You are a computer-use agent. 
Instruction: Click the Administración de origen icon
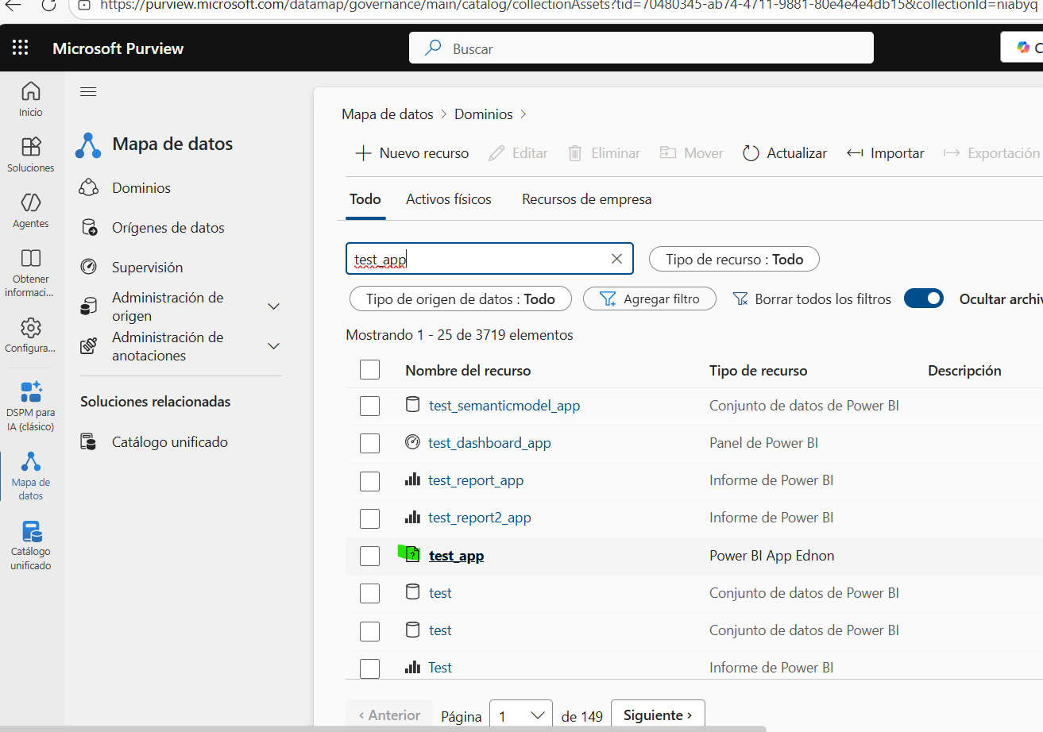[x=89, y=306]
